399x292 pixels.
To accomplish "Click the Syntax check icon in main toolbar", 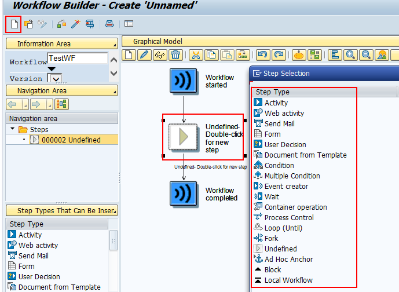I will (x=61, y=24).
